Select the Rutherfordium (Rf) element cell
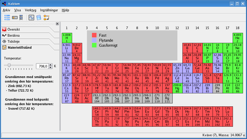Screen dimensions: 247x139 (97, 98)
